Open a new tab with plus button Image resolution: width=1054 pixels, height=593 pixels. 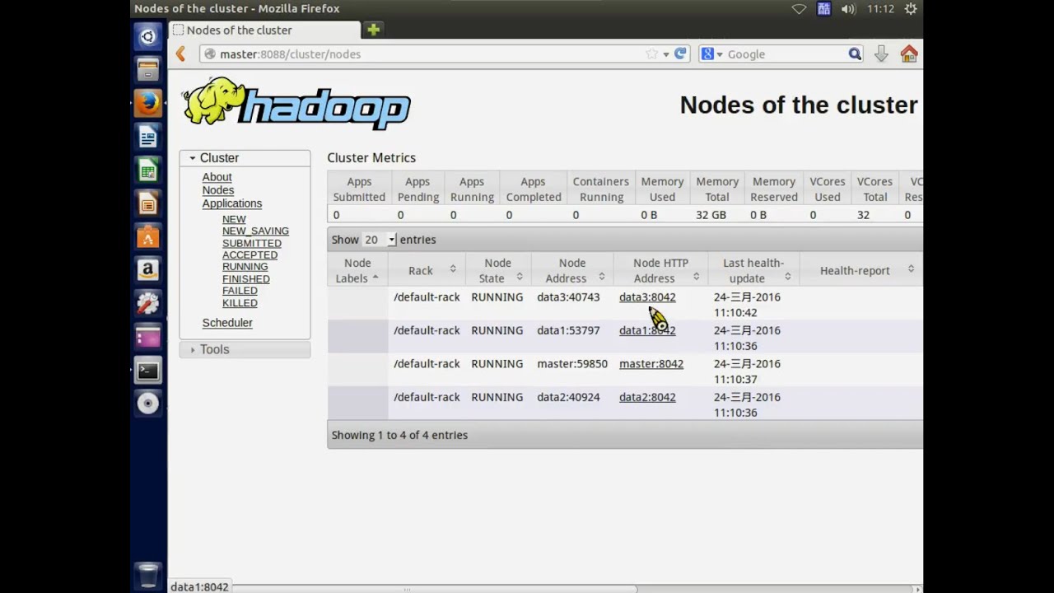coord(373,30)
